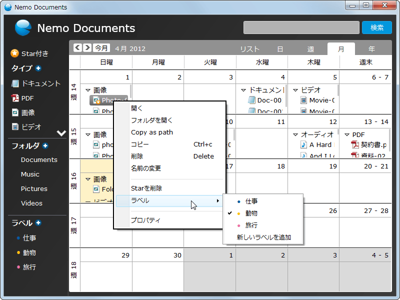
Task: Click the Fol image file icon in week 16
Action: (x=96, y=189)
